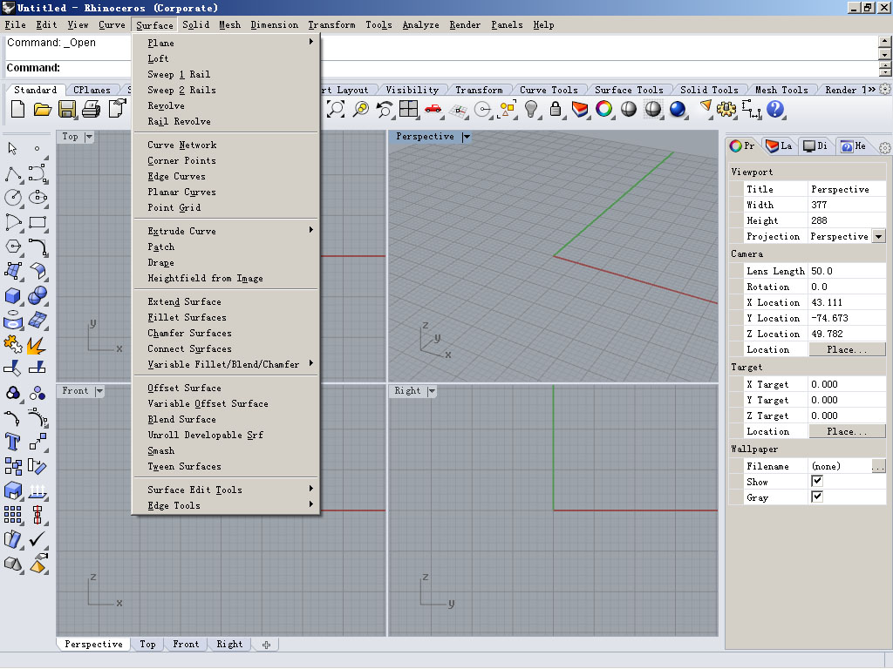Switch to the Curve Tools toolbar tab
Image resolution: width=893 pixels, height=669 pixels.
pos(549,90)
